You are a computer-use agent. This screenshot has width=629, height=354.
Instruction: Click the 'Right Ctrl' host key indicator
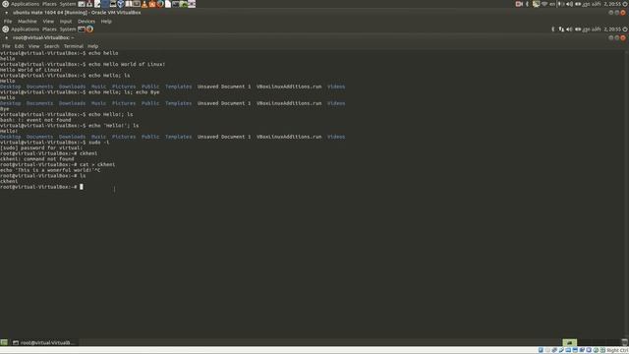618,350
